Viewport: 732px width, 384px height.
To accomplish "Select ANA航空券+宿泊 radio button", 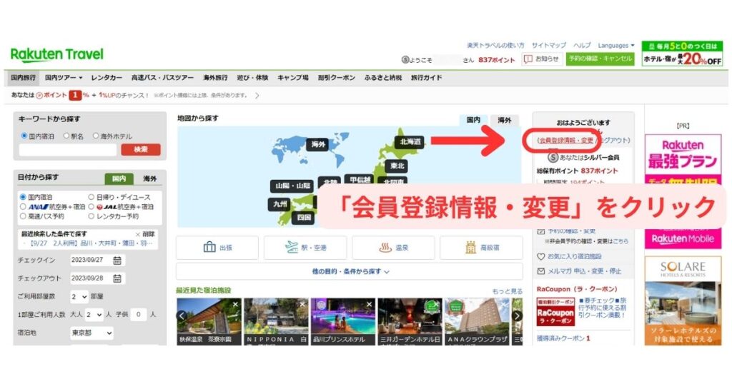I will (x=23, y=206).
